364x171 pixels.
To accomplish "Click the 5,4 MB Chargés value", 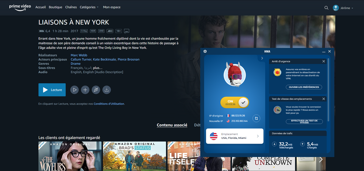I will pyautogui.click(x=312, y=144).
